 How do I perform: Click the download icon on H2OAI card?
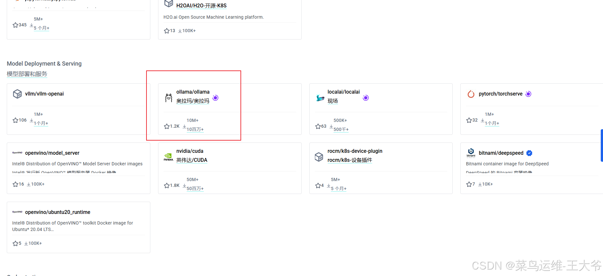click(x=180, y=31)
